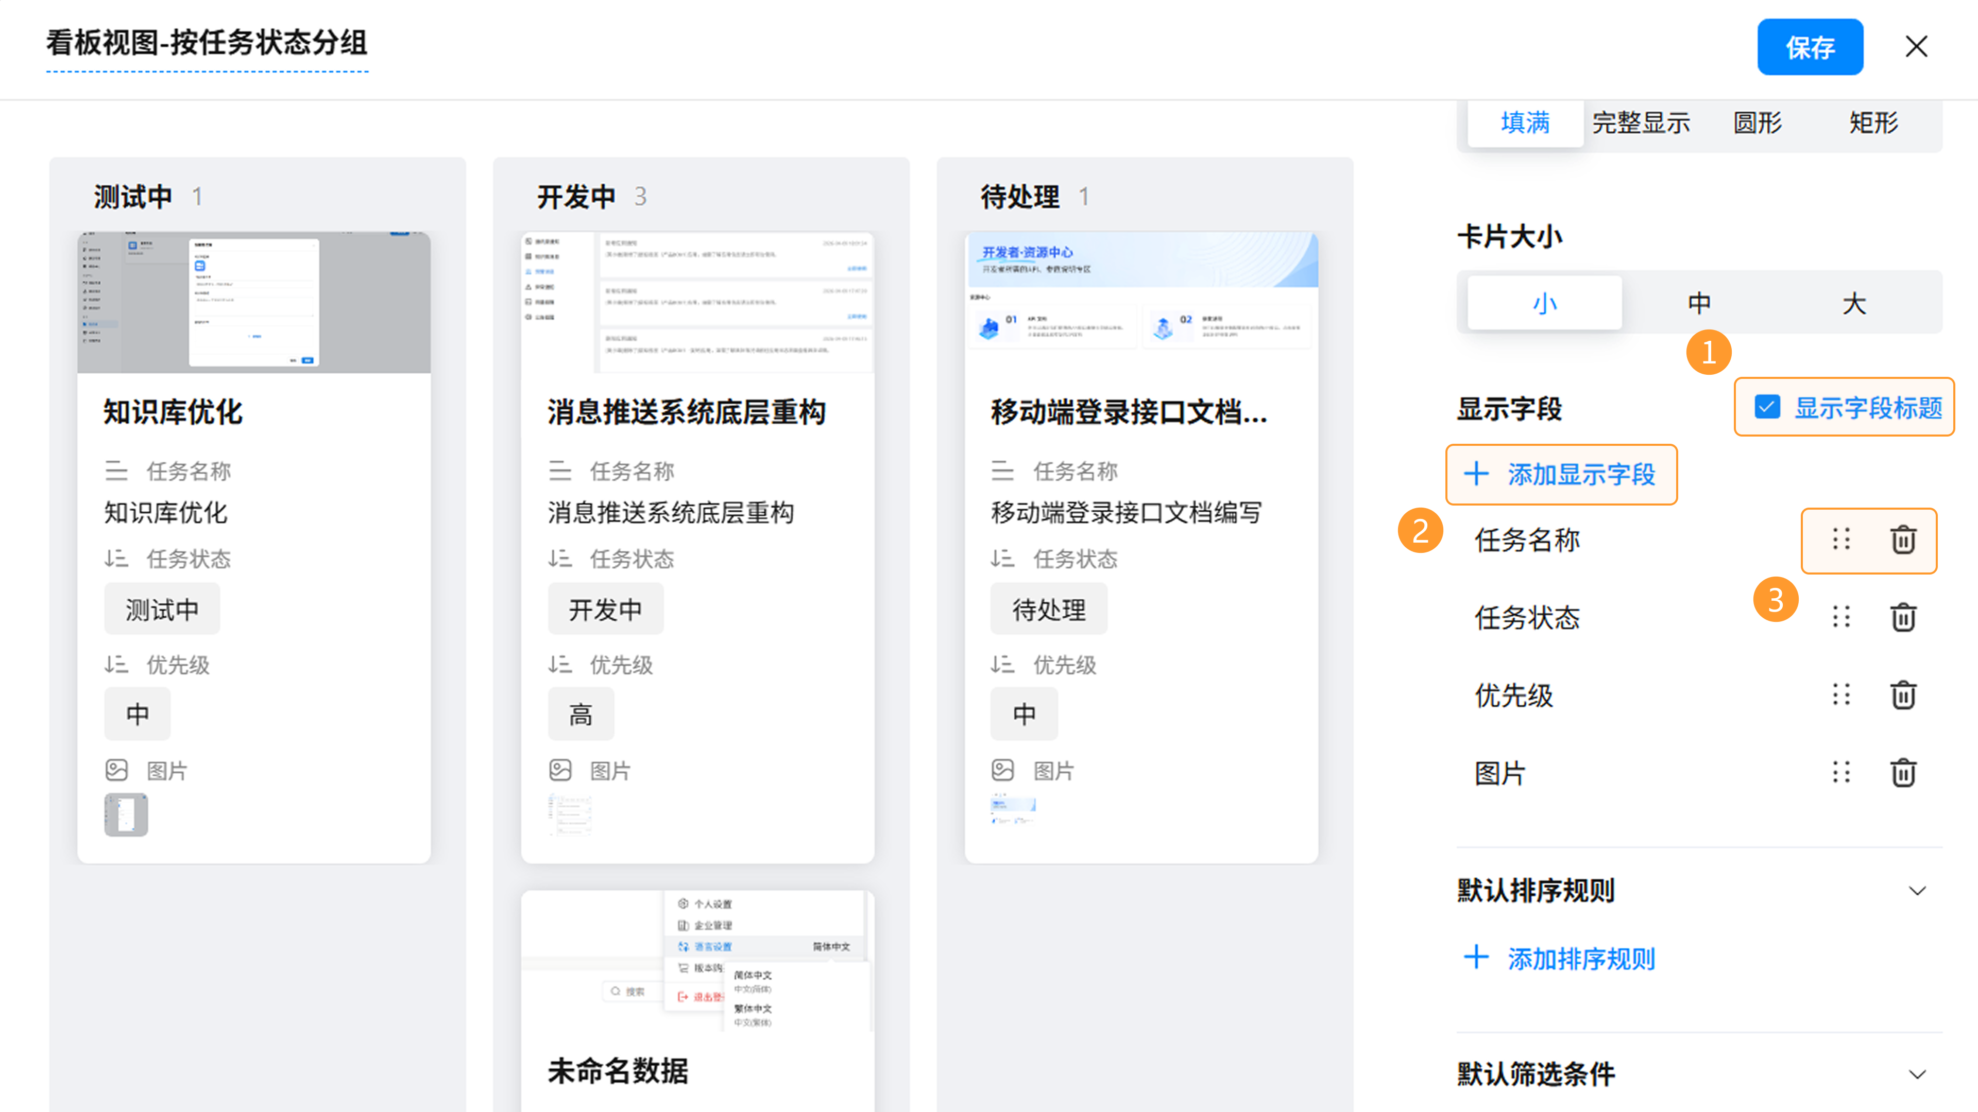Expand the 默认排序规则 section
1978x1112 pixels.
coord(1917,890)
